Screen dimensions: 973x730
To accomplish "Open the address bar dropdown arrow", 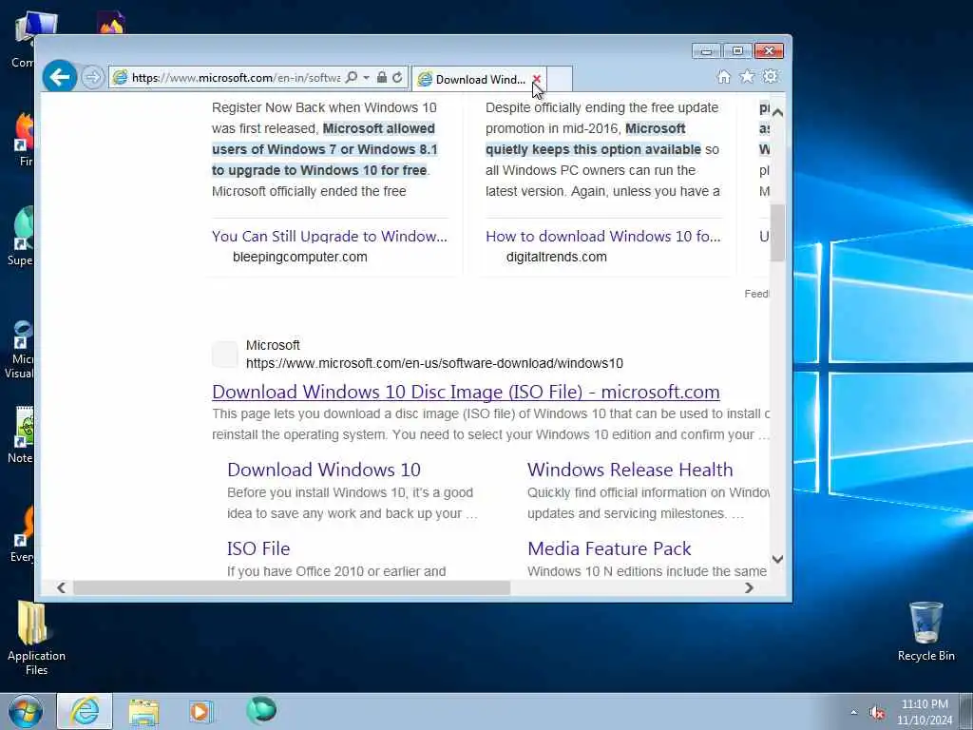I will coord(366,78).
